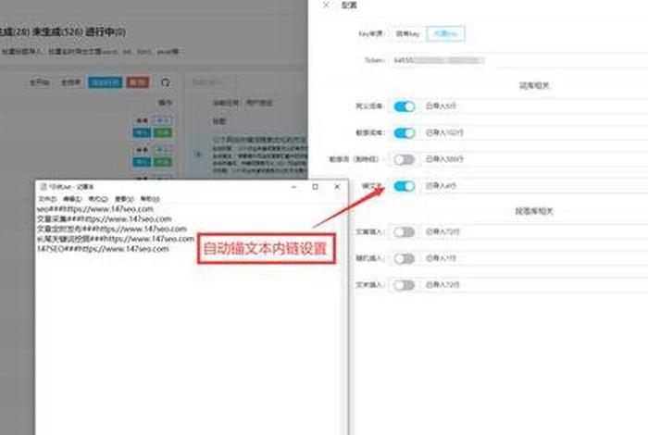
Task: Open the 格式 menu in Notepad
Action: click(x=98, y=199)
